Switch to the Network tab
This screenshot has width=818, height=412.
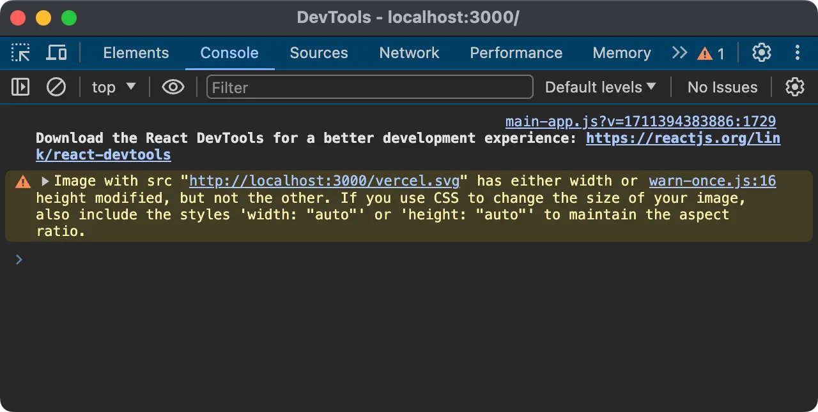pos(409,53)
